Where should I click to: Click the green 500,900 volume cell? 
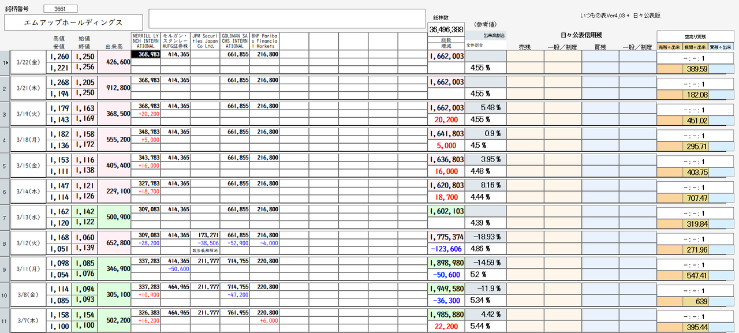click(x=114, y=218)
